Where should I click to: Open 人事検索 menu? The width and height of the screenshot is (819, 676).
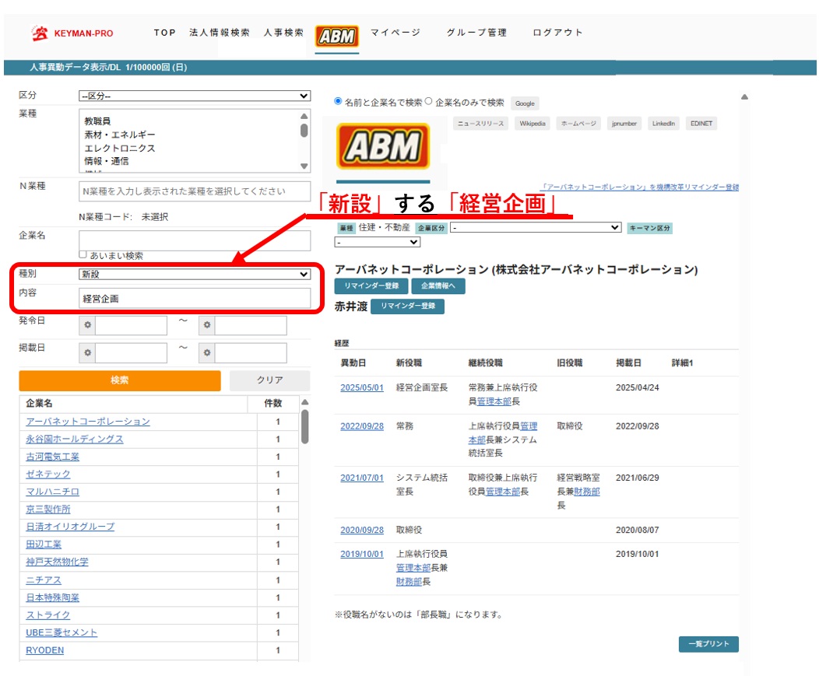(283, 33)
